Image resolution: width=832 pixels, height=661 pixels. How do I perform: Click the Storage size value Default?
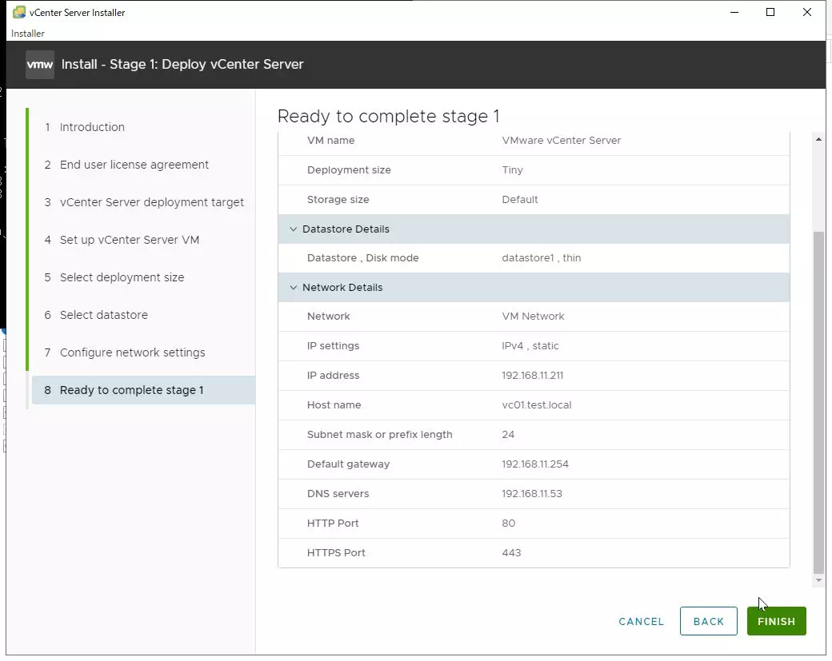(519, 200)
